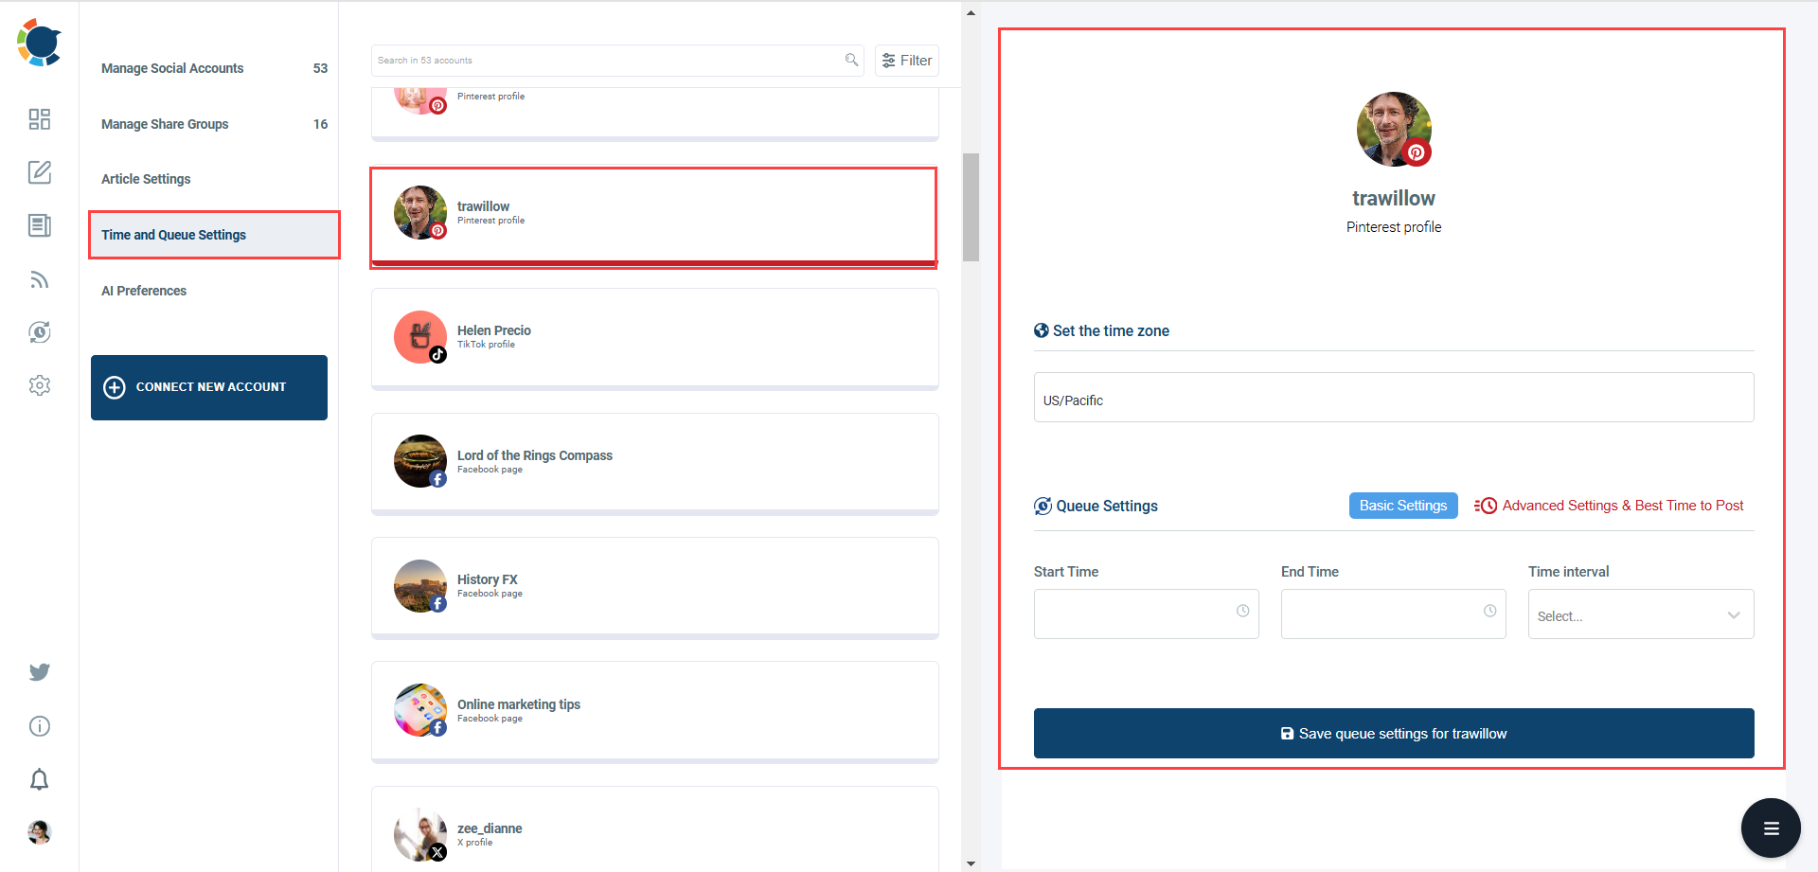Select the Helen Precio TikTok profile card
Screen dimensions: 1818x872
[654, 337]
